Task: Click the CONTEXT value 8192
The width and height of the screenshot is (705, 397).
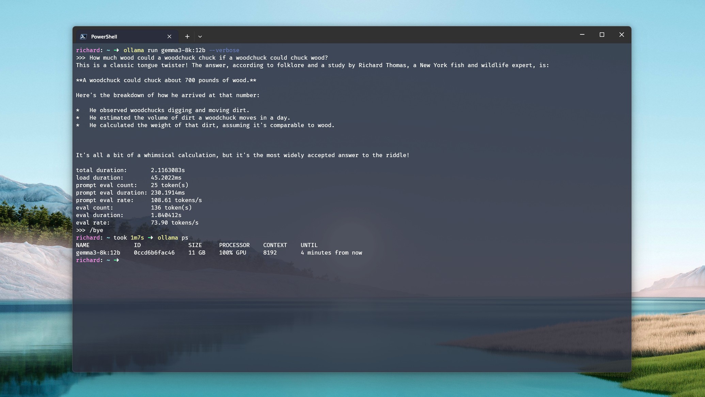Action: [270, 253]
